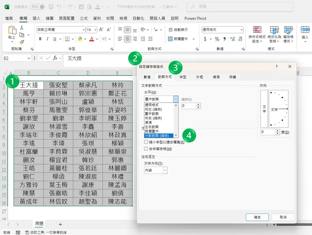
Task: Check the 合併儲存格 merge cells checkbox
Action: click(146, 149)
